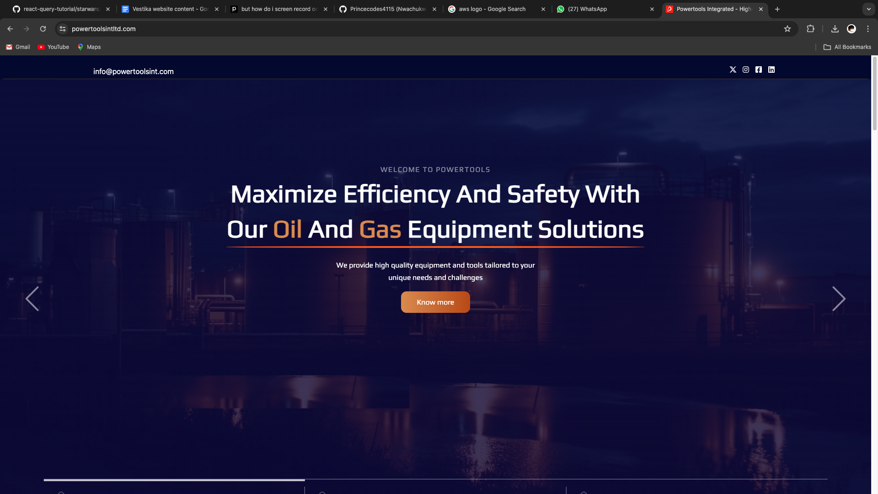Go to the next hero slide
This screenshot has height=494, width=878.
pyautogui.click(x=839, y=299)
